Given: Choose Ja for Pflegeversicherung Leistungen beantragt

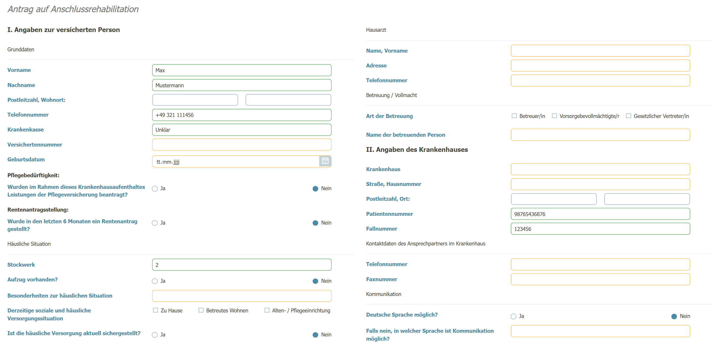Looking at the screenshot, I should [155, 188].
